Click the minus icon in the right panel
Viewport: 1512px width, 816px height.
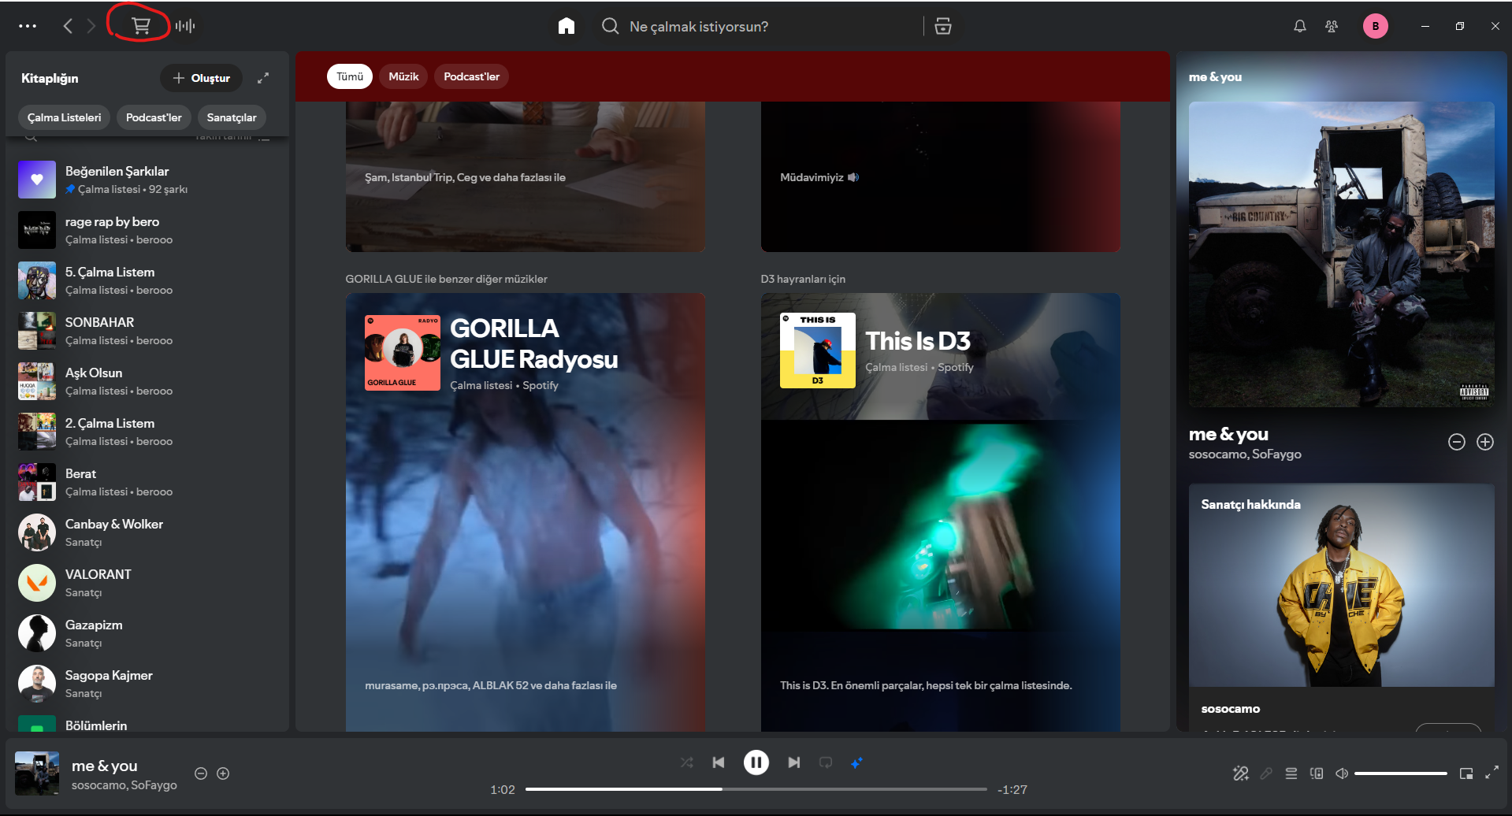click(1457, 442)
